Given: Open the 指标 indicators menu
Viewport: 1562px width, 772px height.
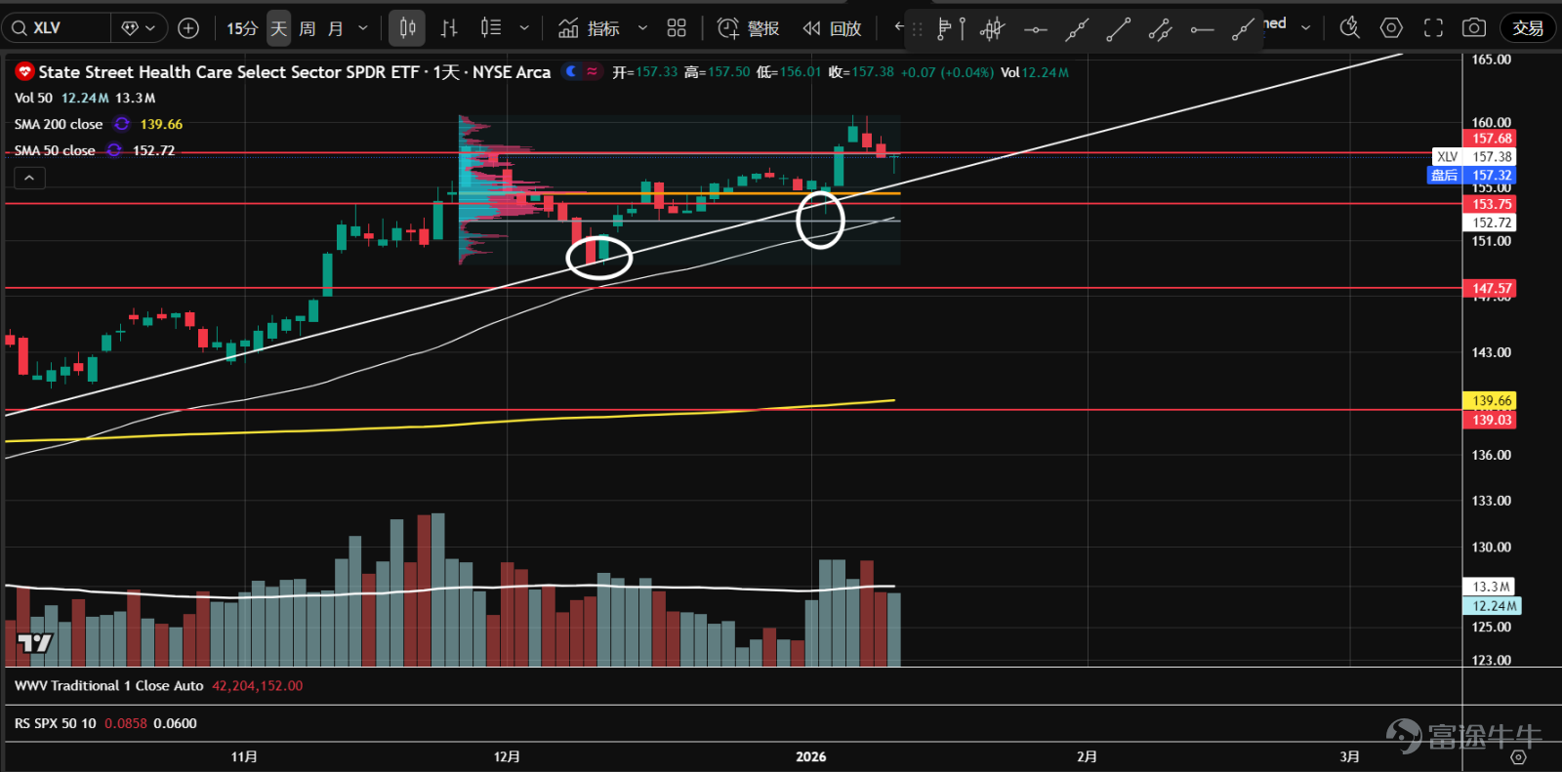Looking at the screenshot, I should (589, 28).
